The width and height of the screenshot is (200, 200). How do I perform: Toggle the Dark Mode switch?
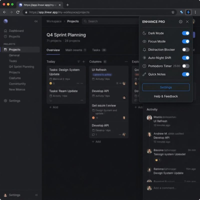[185, 33]
